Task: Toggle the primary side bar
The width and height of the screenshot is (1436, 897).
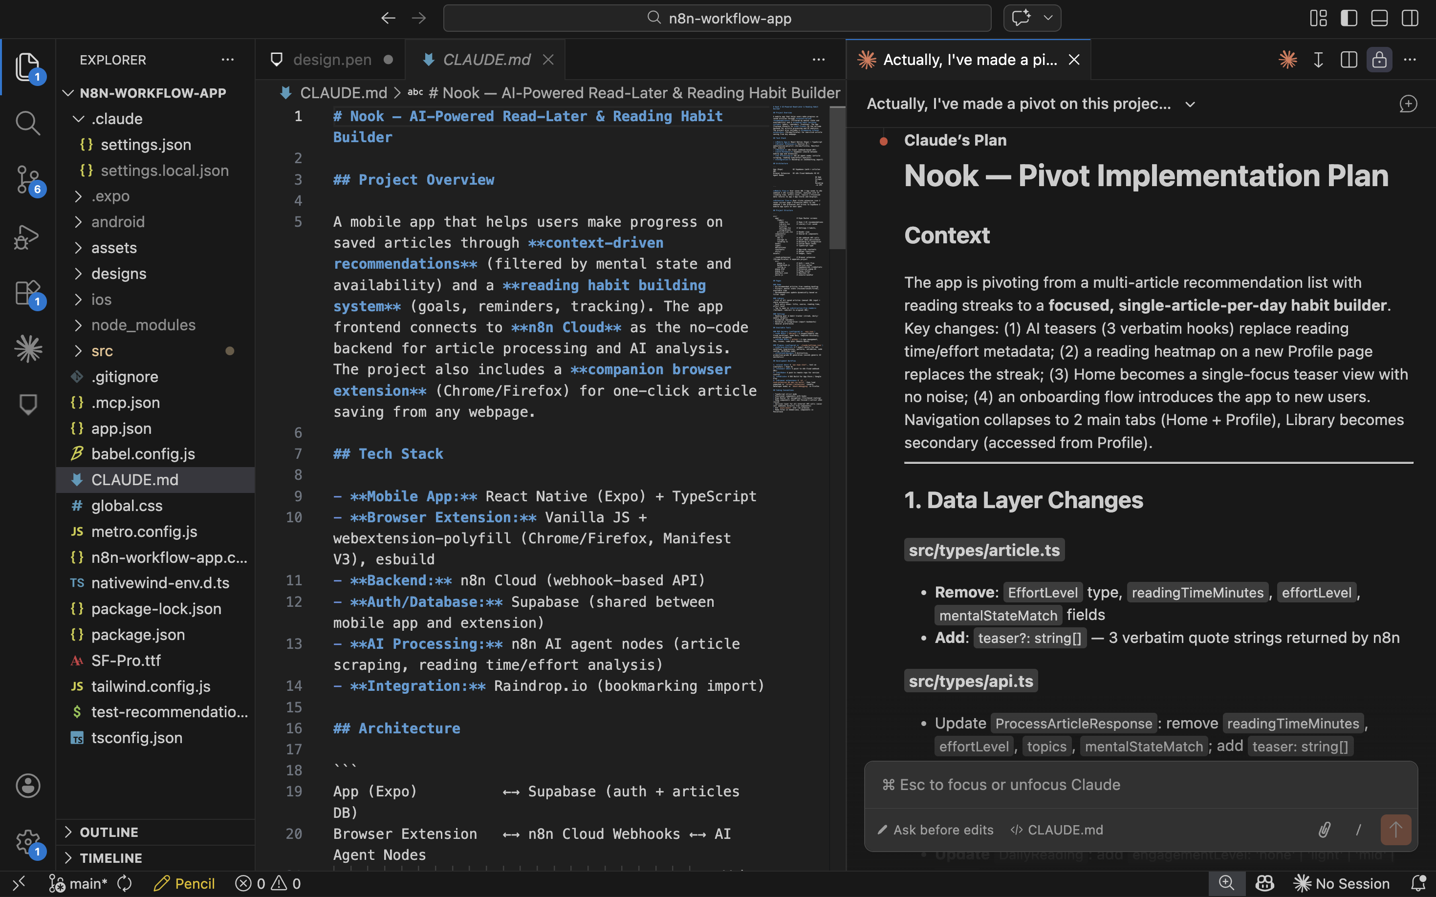Action: click(x=1349, y=19)
